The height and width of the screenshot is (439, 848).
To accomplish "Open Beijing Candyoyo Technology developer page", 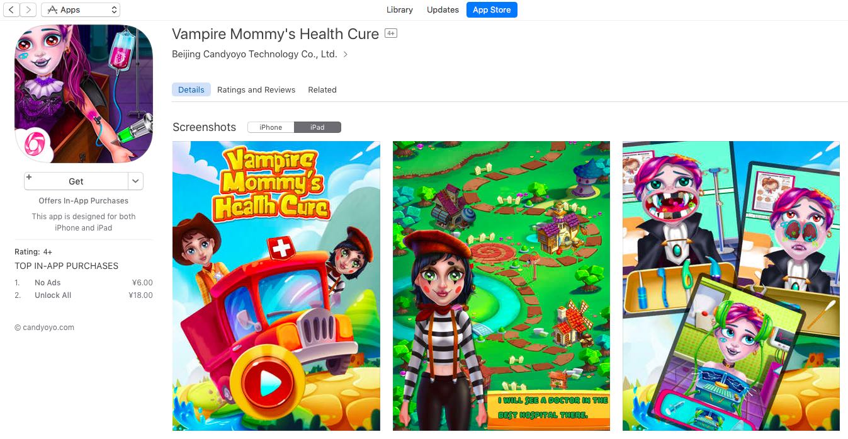I will tap(254, 54).
